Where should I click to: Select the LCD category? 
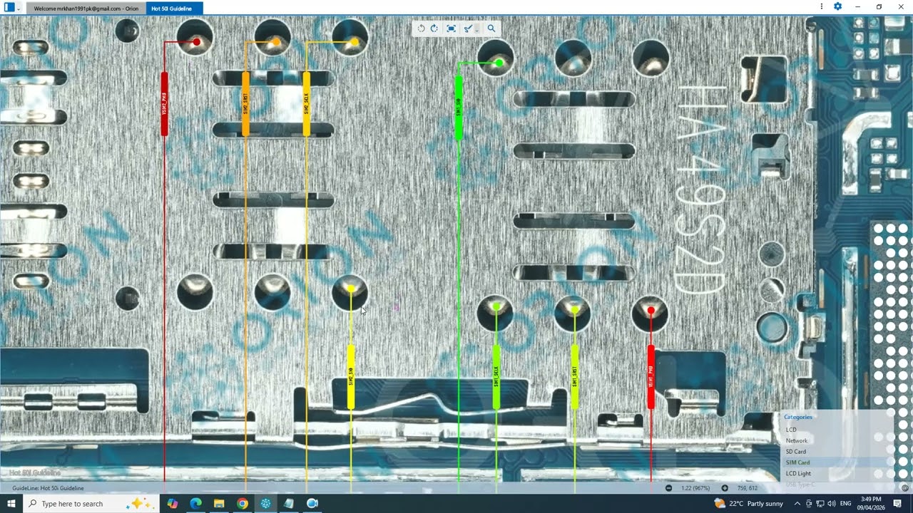pos(791,430)
